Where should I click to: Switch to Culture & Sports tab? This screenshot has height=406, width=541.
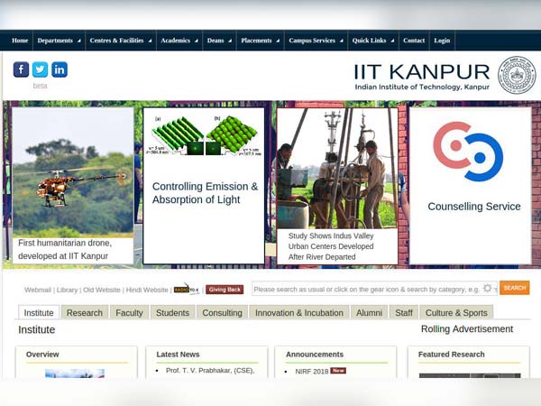coord(456,312)
